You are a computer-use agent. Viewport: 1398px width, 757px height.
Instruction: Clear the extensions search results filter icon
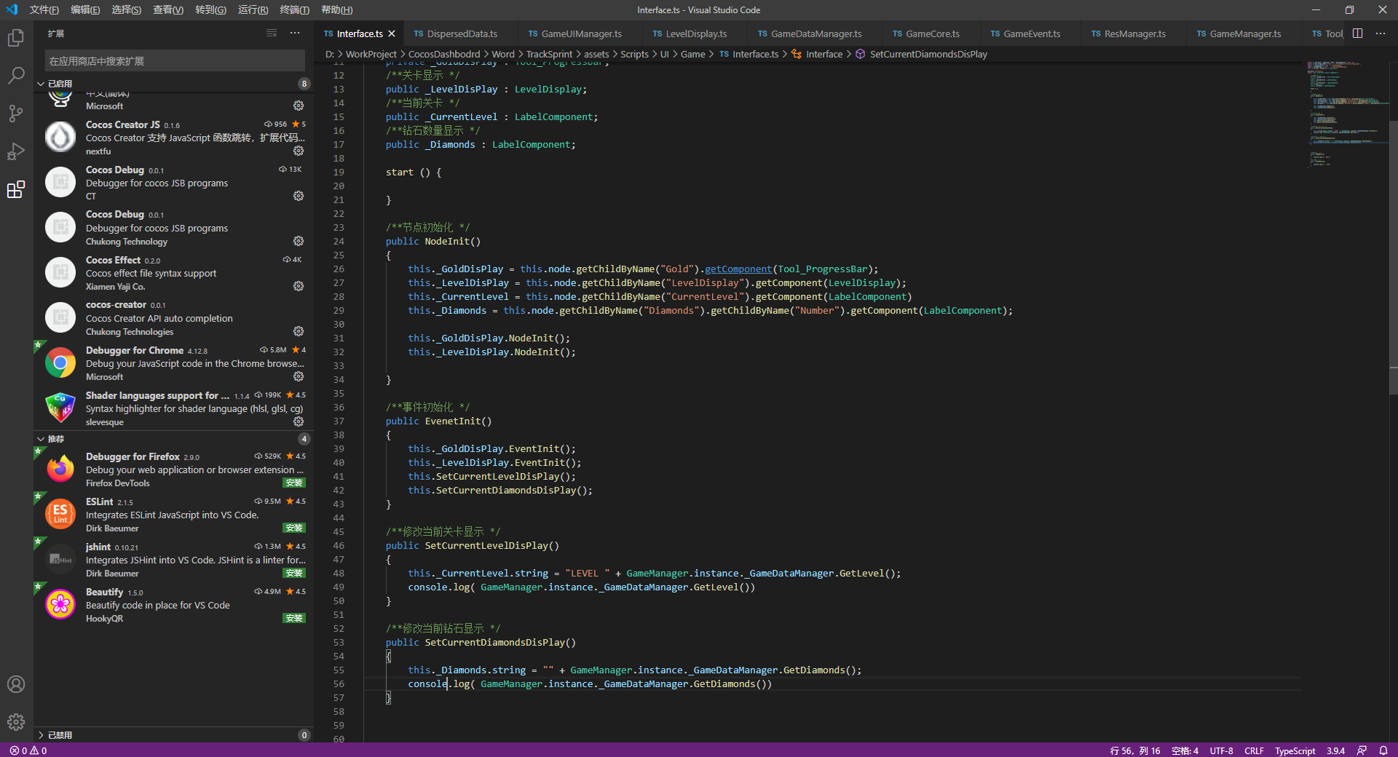[x=272, y=33]
